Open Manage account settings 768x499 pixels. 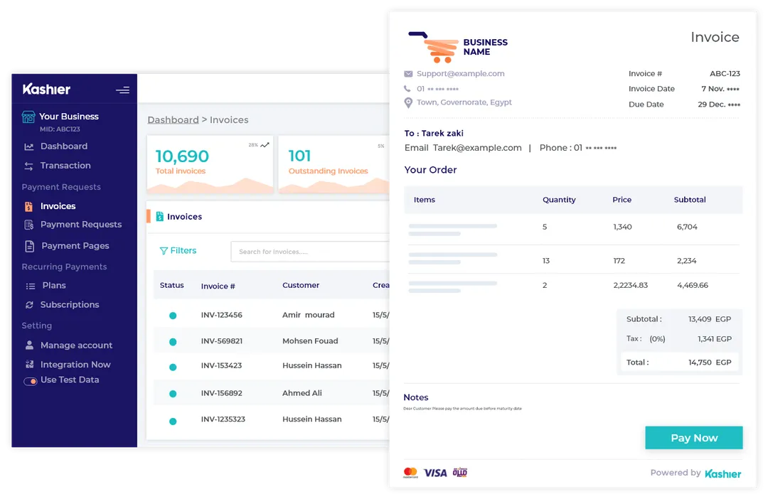[76, 345]
